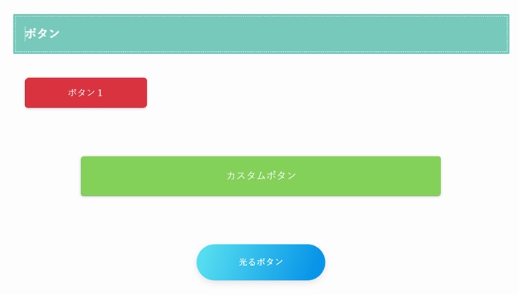Click the blue gradient 光るボタン button

click(x=261, y=262)
